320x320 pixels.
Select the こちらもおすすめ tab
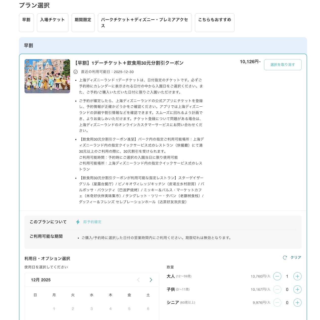[215, 23]
